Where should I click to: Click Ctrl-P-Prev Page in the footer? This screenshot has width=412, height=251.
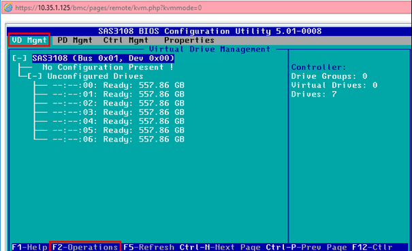coord(306,247)
